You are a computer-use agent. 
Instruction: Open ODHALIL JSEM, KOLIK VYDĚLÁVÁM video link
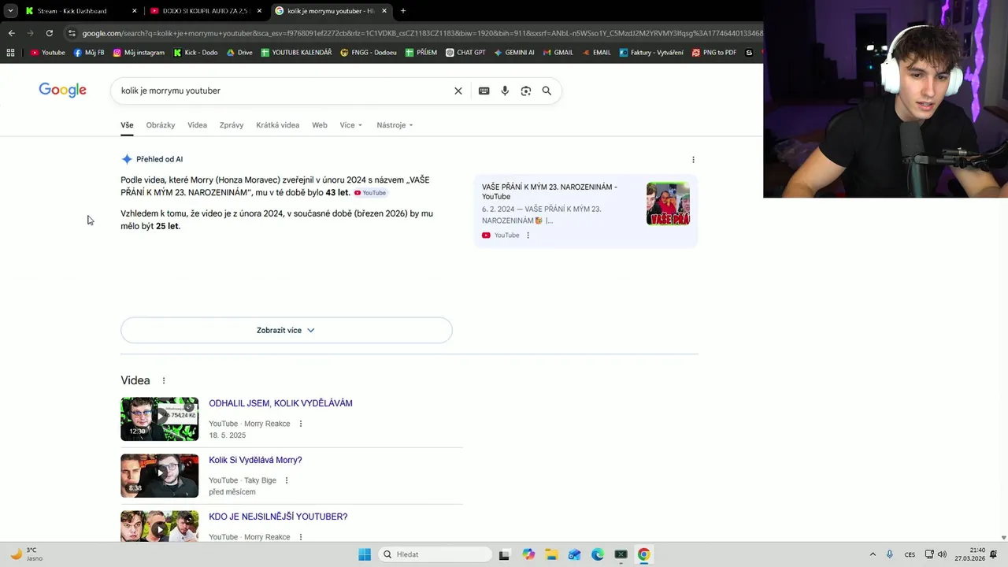tap(280, 403)
